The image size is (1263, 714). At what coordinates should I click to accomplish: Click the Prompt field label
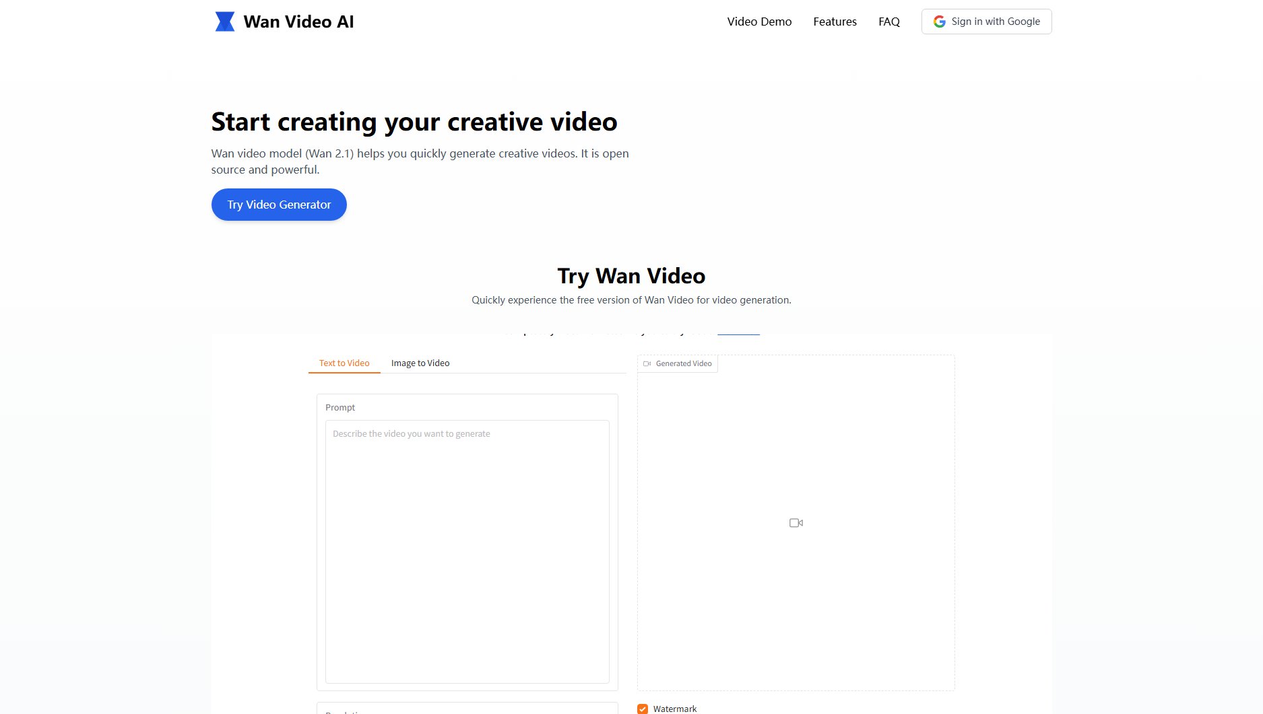tap(339, 407)
